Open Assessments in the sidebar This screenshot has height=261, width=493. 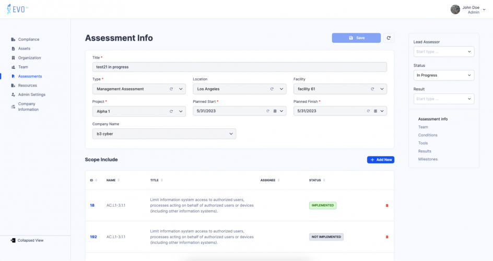tap(30, 76)
